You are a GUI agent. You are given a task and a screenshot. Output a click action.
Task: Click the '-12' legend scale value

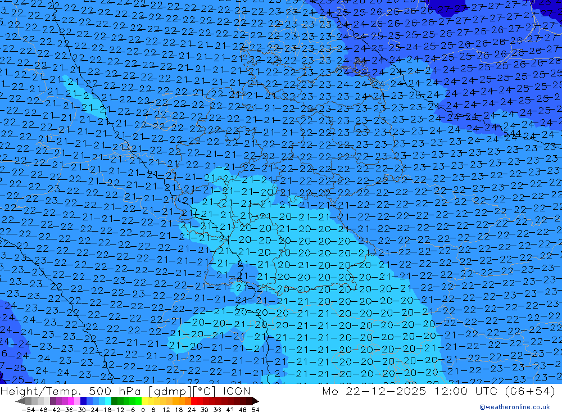(x=118, y=410)
